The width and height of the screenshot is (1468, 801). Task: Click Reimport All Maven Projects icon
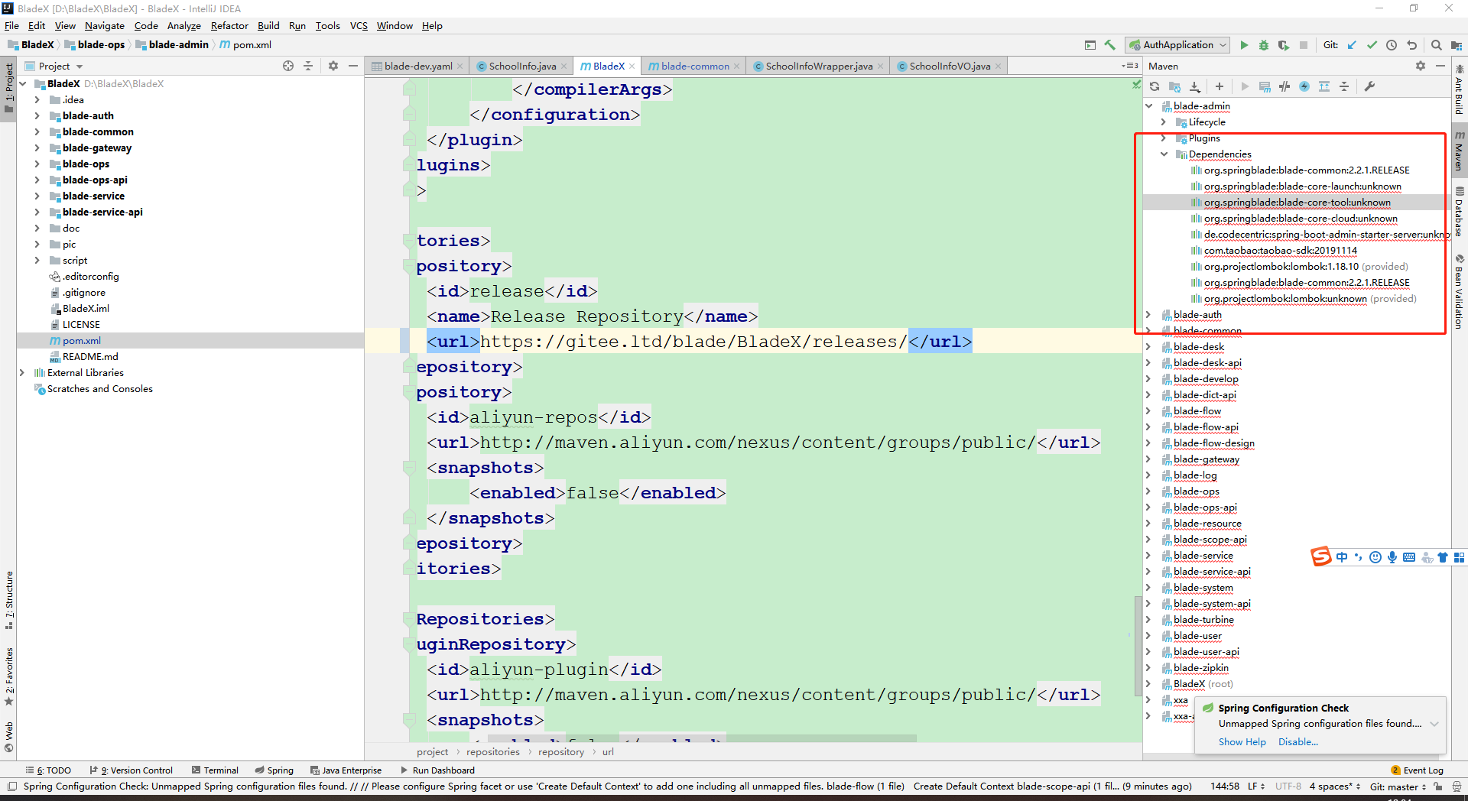tap(1155, 86)
